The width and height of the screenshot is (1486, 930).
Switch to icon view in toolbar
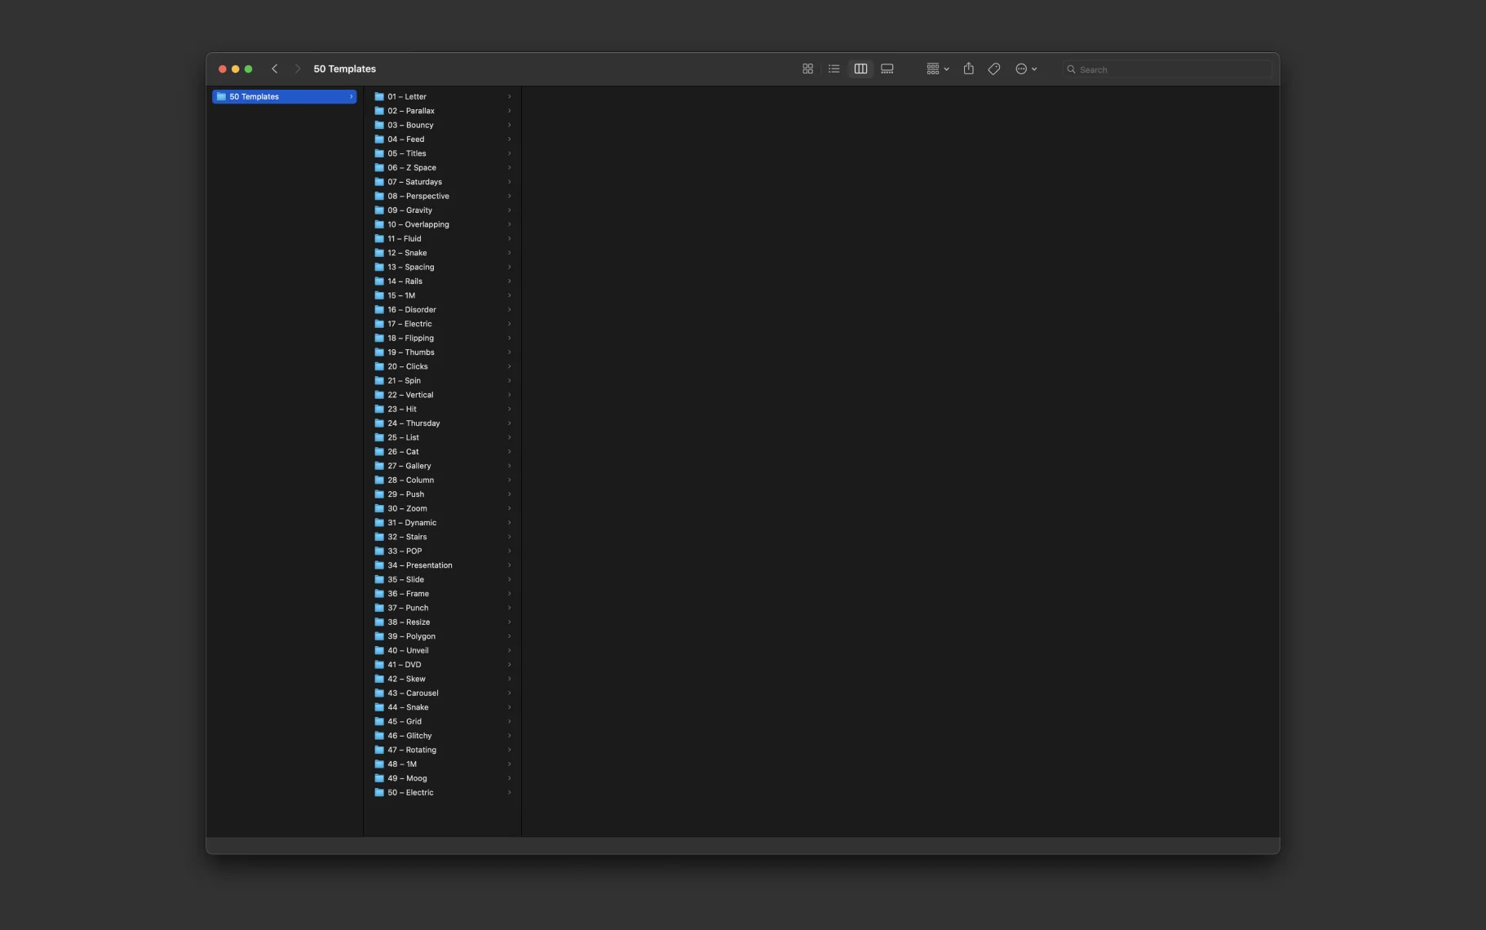pos(807,69)
